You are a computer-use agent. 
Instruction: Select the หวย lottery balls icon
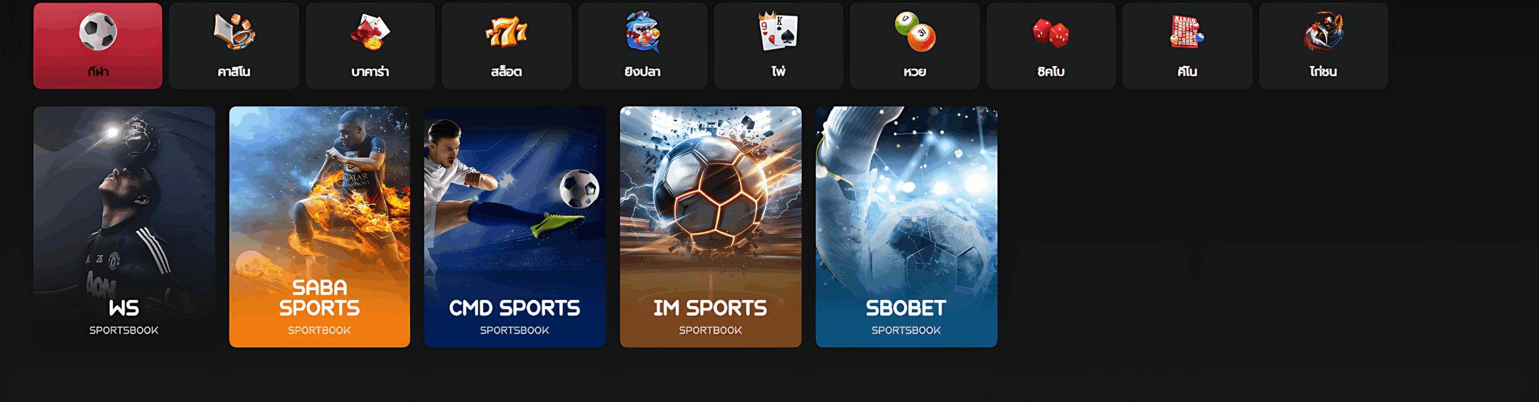[915, 31]
